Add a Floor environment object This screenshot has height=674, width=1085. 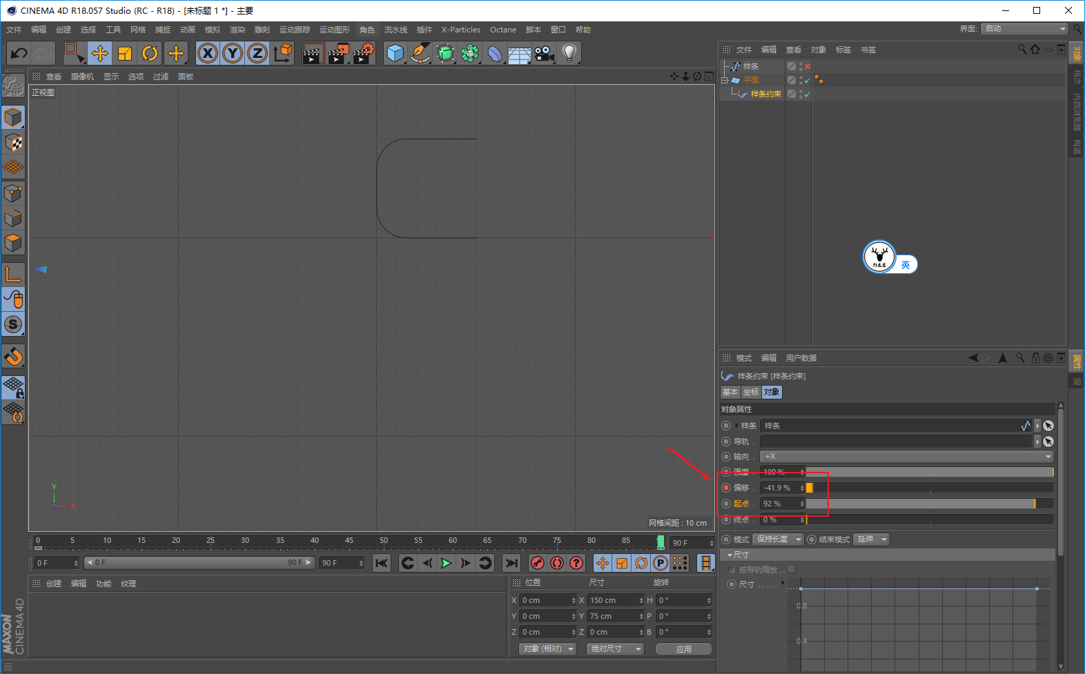pos(520,53)
